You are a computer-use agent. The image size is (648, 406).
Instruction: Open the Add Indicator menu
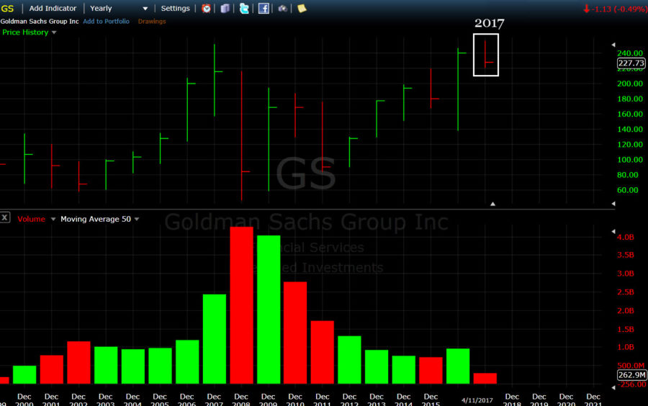point(53,8)
